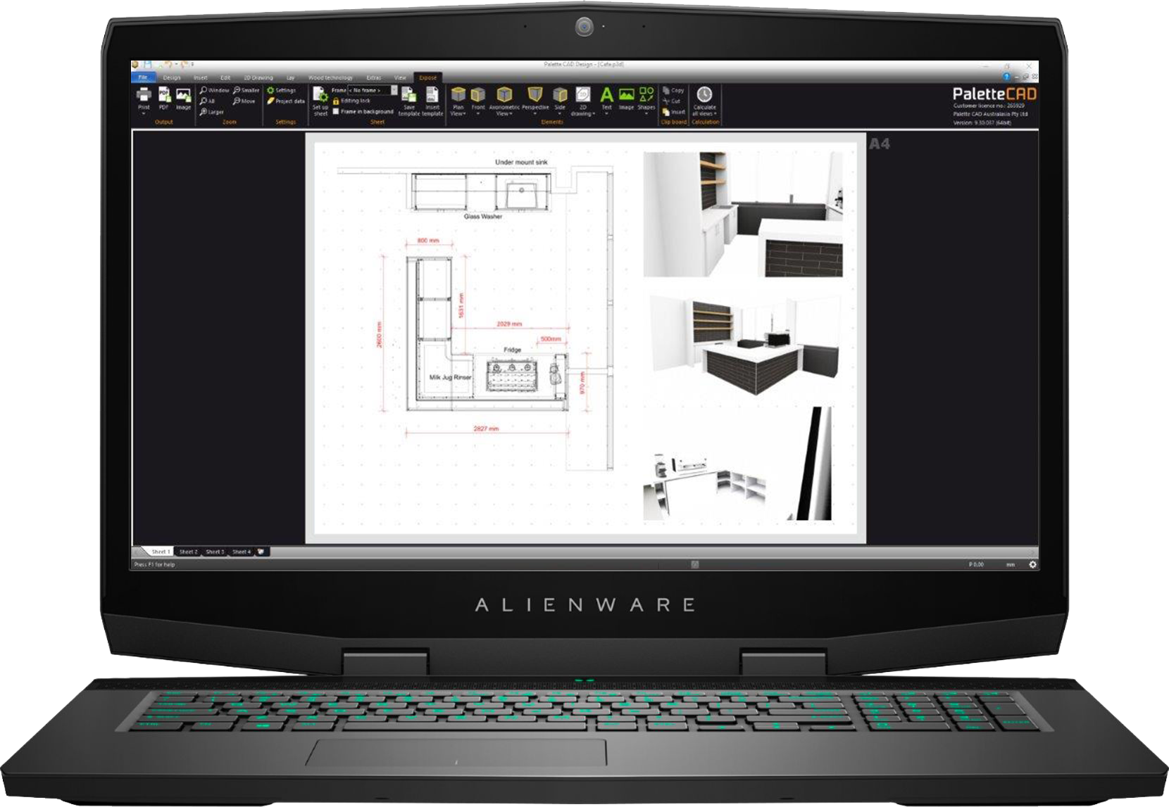Select the top perspective render thumbnail
The image size is (1169, 807).
(743, 215)
